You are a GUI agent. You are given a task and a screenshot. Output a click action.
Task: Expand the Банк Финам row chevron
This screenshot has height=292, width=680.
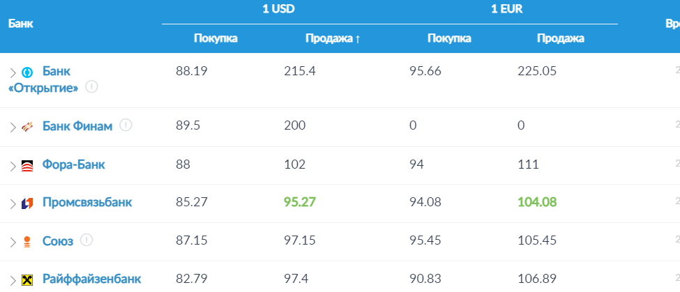pyautogui.click(x=12, y=127)
